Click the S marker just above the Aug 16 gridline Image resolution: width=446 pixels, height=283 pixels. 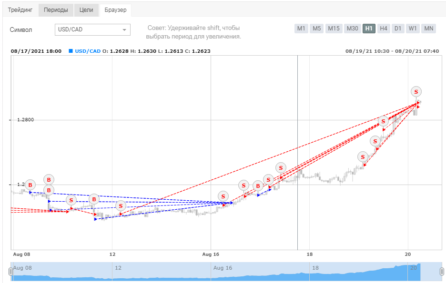(223, 196)
